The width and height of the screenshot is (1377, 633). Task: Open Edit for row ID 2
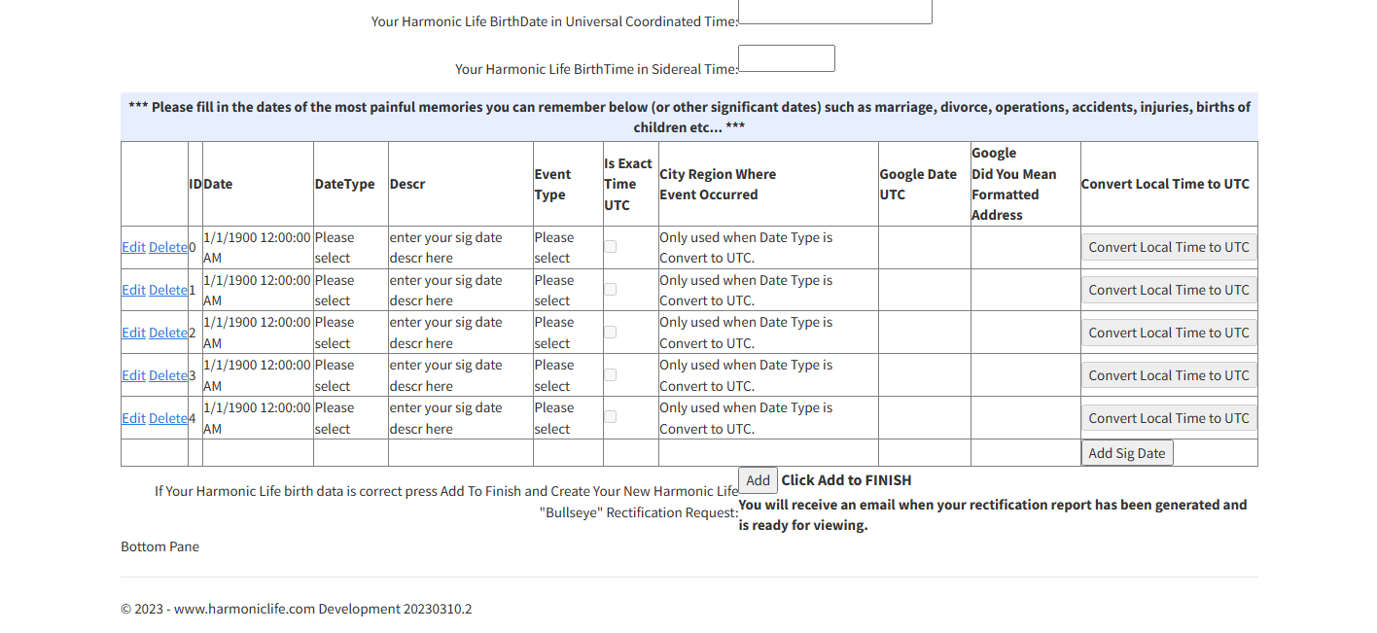point(133,333)
